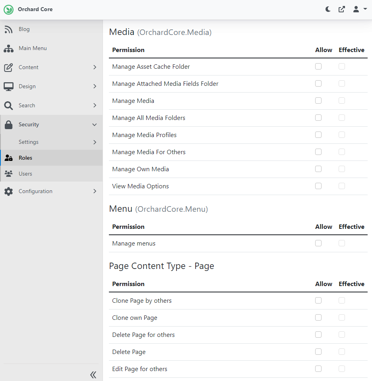Open the visit site external link icon
This screenshot has height=381, width=372.
pos(342,9)
